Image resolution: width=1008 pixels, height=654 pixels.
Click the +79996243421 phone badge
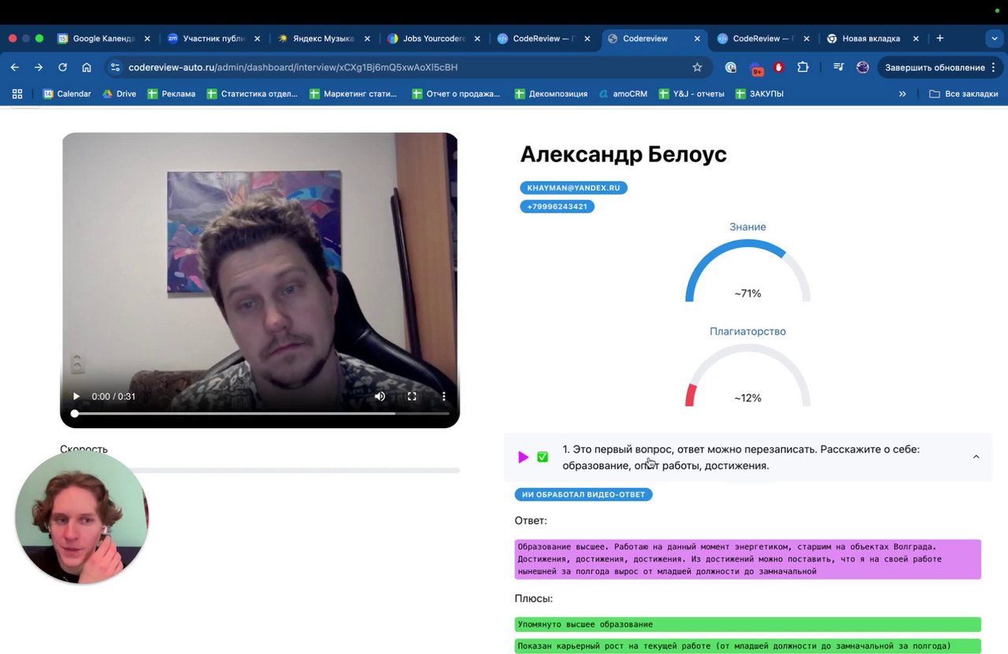(x=557, y=207)
